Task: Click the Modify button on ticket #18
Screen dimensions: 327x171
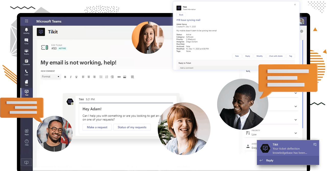Action: [260, 56]
